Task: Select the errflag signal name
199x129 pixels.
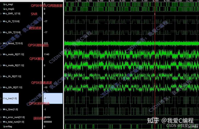Action: coord(9,126)
